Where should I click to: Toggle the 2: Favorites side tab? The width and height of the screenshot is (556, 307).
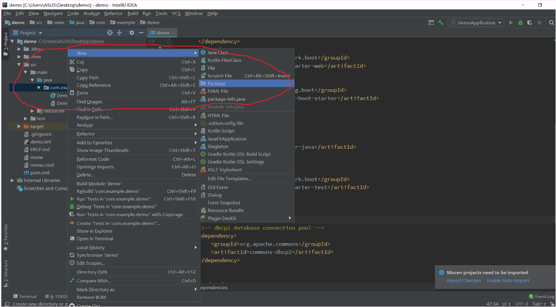point(5,237)
